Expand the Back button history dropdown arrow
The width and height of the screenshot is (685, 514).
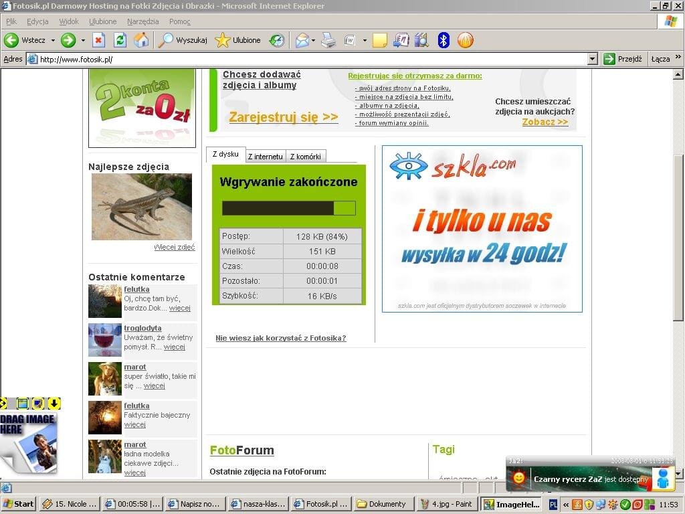(x=53, y=40)
